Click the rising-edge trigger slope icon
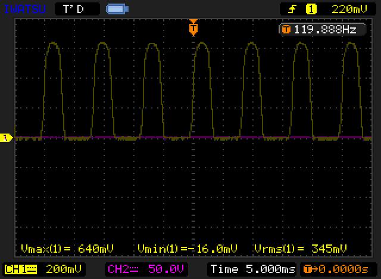381x279 pixels. (292, 10)
